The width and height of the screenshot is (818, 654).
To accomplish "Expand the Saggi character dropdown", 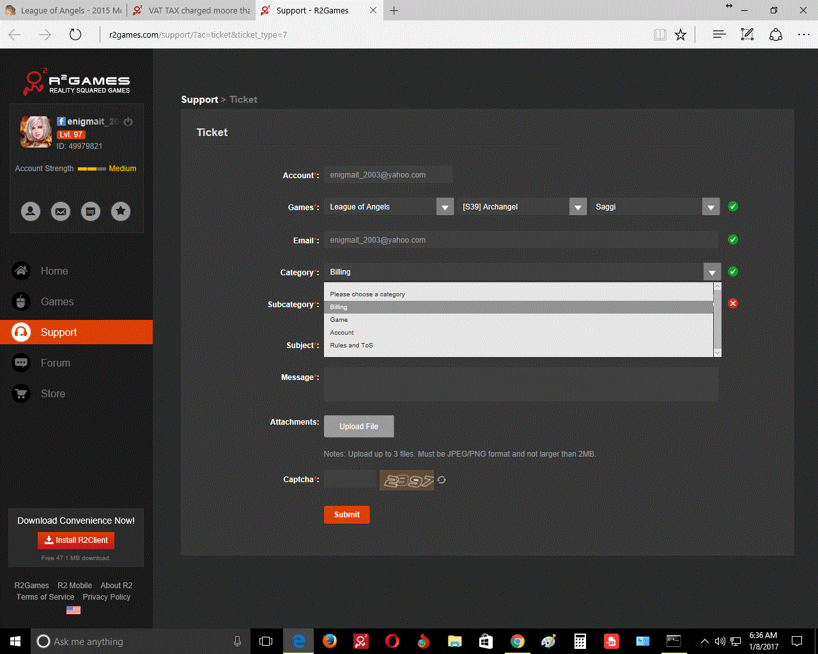I will coord(711,207).
